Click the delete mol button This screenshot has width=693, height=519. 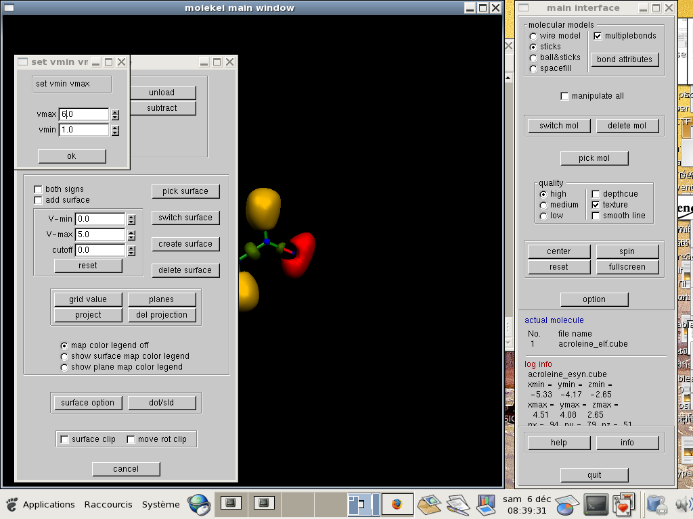(x=627, y=126)
